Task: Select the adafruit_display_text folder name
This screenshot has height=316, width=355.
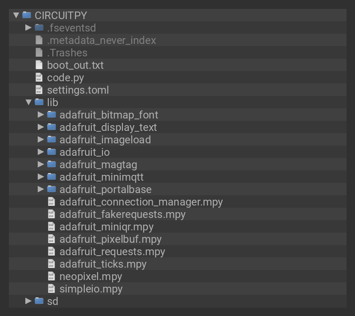Action: coord(108,127)
